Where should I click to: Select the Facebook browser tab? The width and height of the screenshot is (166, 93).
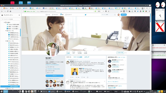(x=45, y=8)
